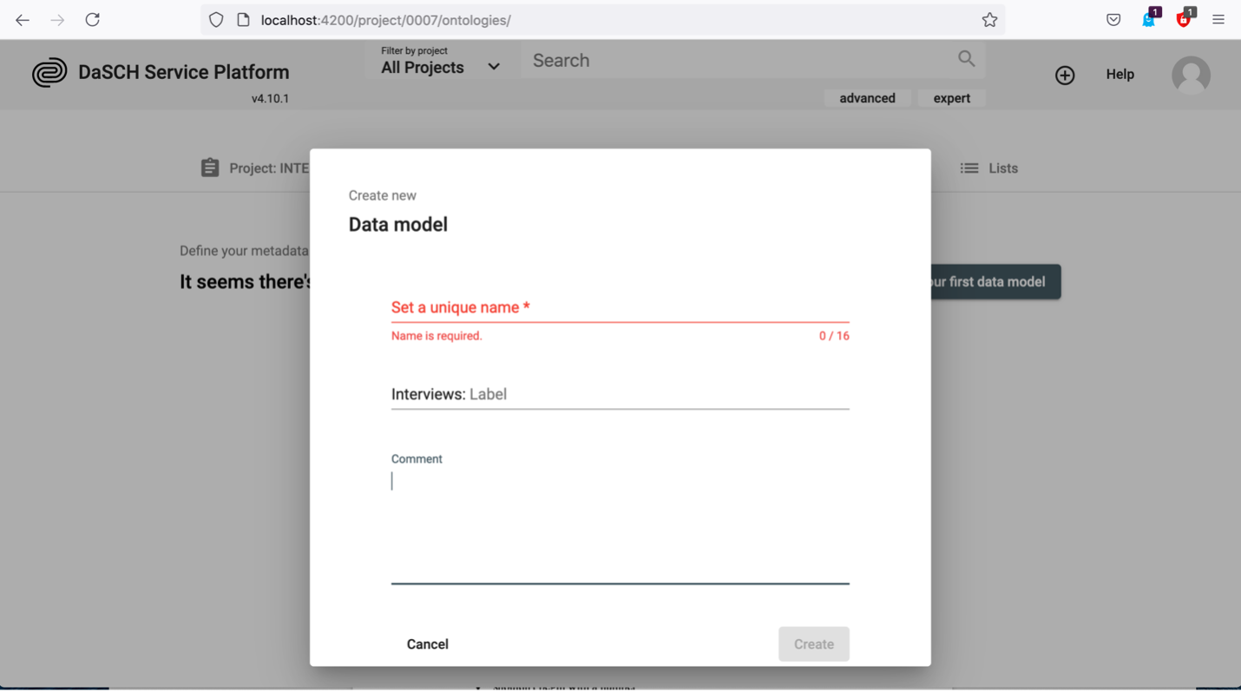Open the Pocket save icon
The width and height of the screenshot is (1241, 692).
click(1113, 20)
